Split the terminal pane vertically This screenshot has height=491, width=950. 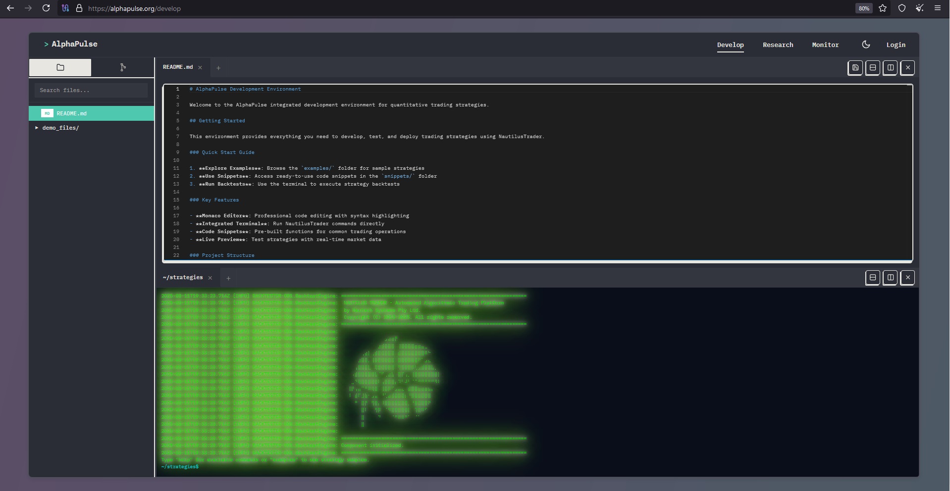click(890, 278)
